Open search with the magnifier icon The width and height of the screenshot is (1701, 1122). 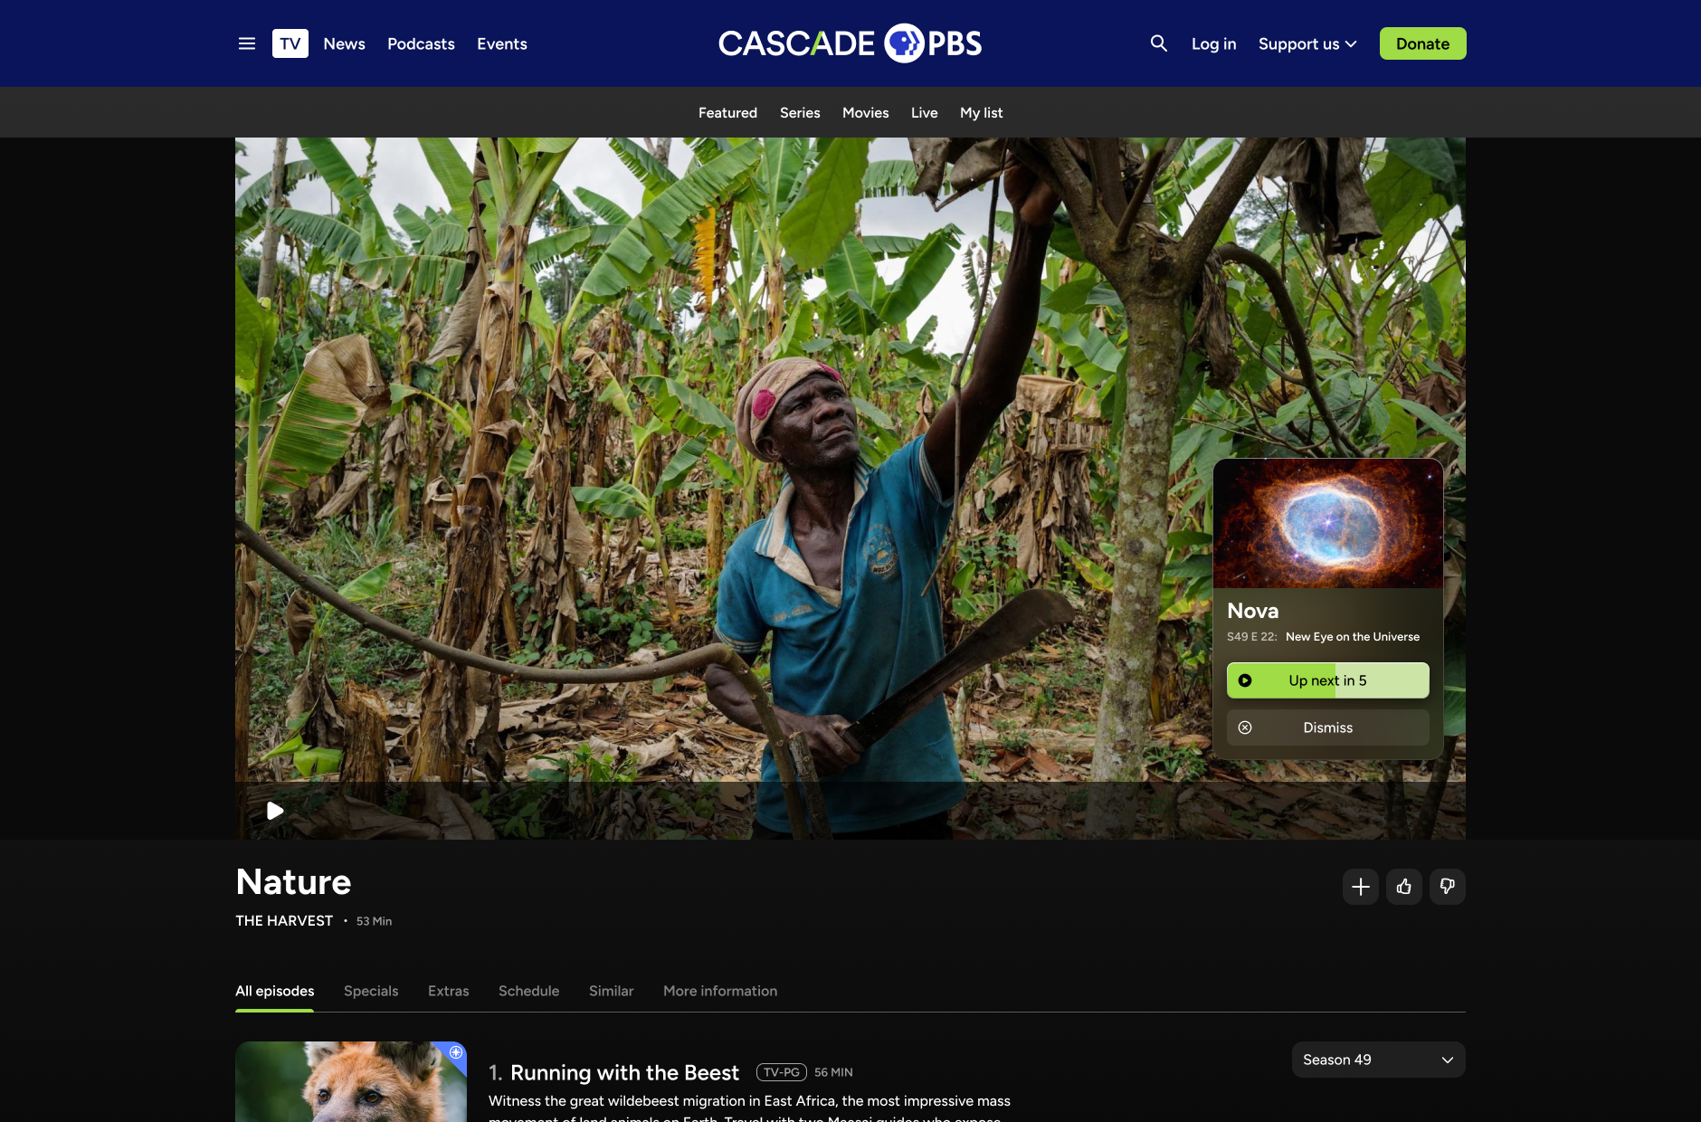click(x=1158, y=43)
